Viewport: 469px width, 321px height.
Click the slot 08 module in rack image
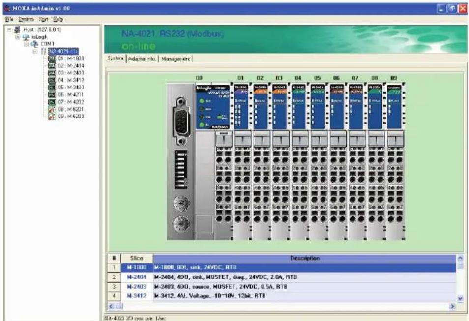tap(376, 162)
